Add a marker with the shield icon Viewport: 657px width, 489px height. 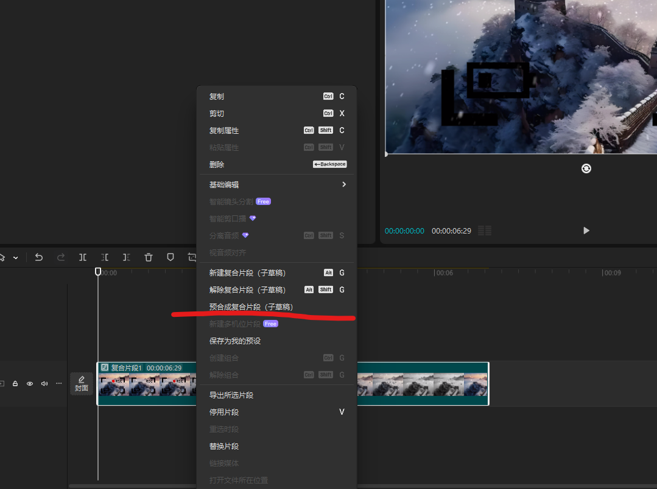[x=170, y=257]
